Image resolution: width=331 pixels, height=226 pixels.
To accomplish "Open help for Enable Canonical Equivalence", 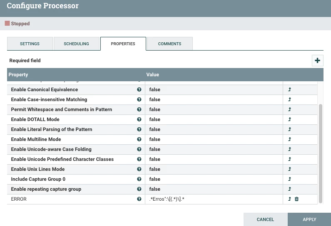I will tap(139, 90).
